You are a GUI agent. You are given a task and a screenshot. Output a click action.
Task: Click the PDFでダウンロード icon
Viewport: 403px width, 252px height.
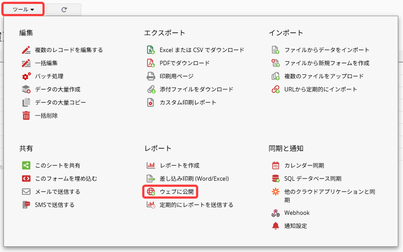[151, 63]
